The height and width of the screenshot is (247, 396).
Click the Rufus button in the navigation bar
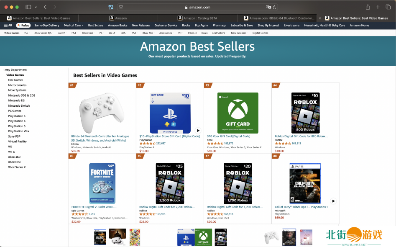(23, 25)
